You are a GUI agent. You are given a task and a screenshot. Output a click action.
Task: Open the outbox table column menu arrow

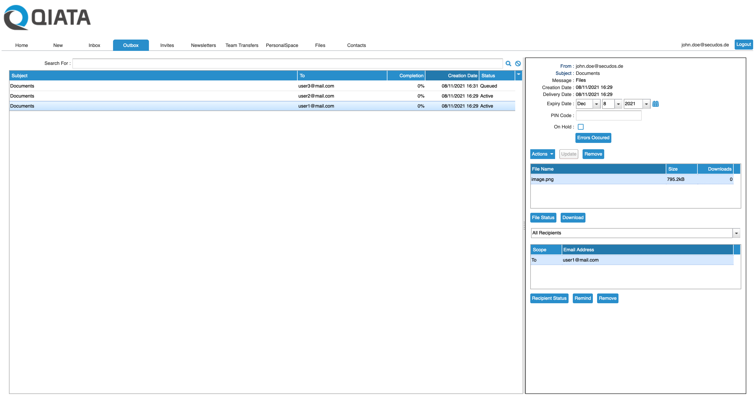coord(518,75)
